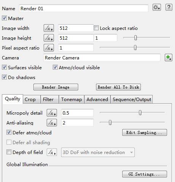Enable the Depth of field checkbox
The height and width of the screenshot is (182, 175).
[9, 152]
